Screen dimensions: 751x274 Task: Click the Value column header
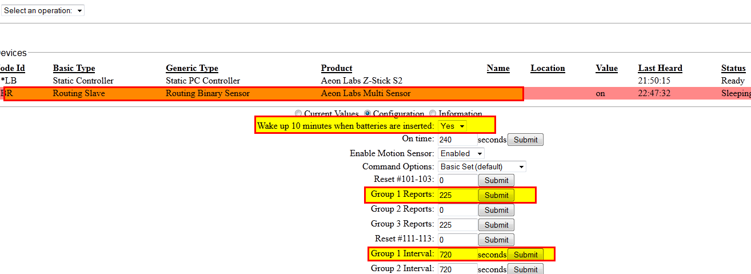click(606, 68)
